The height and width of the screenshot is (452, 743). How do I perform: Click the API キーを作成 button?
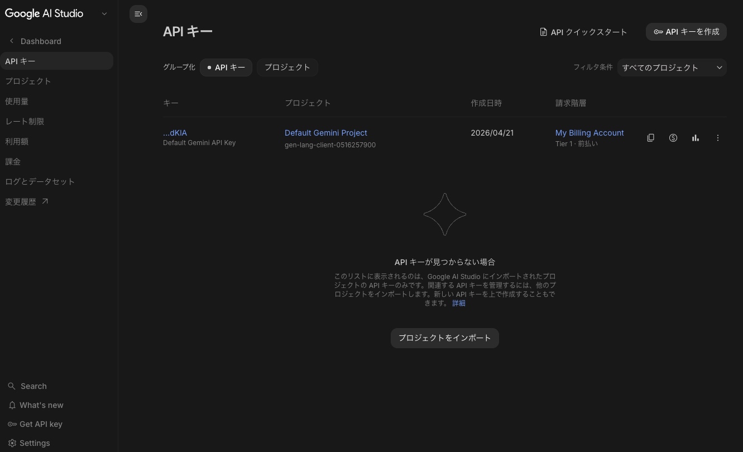coord(686,32)
